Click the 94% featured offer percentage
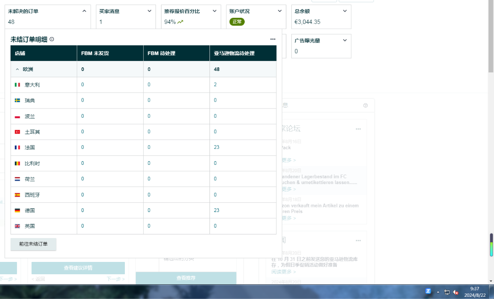This screenshot has width=494, height=299. pos(170,22)
